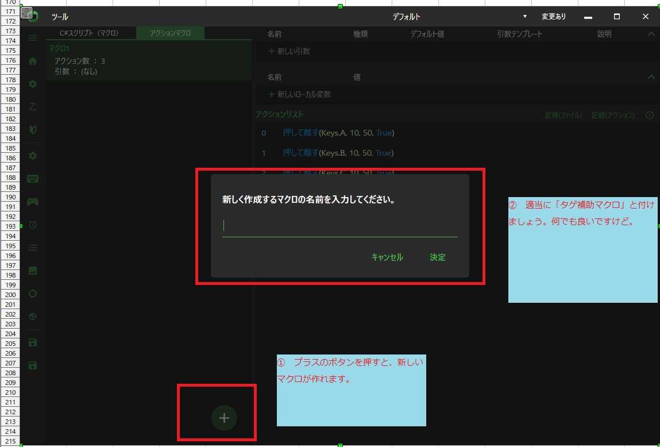
Task: Open the Z icon in sidebar
Action: [x=32, y=107]
